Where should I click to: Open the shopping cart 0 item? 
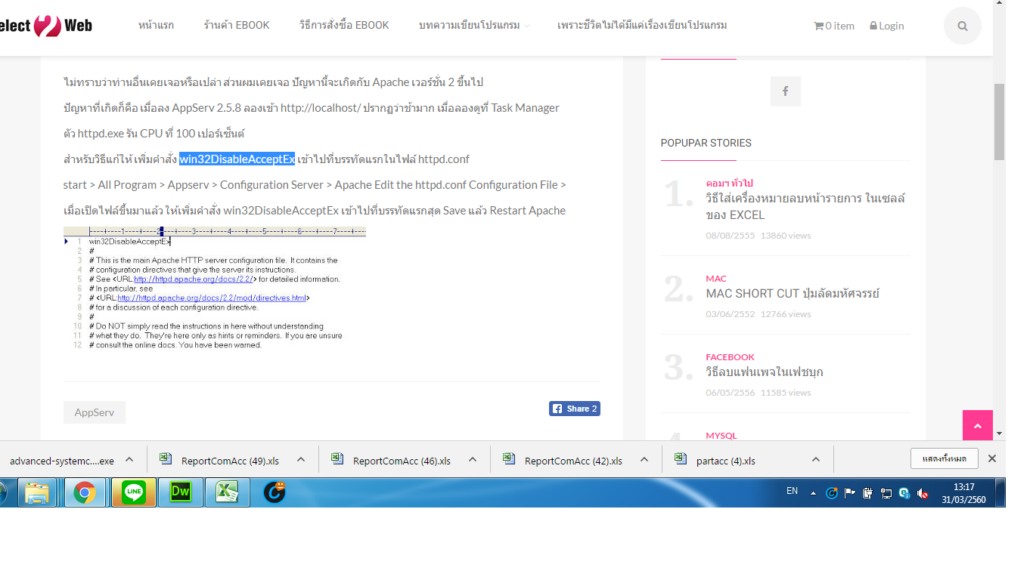[x=833, y=26]
